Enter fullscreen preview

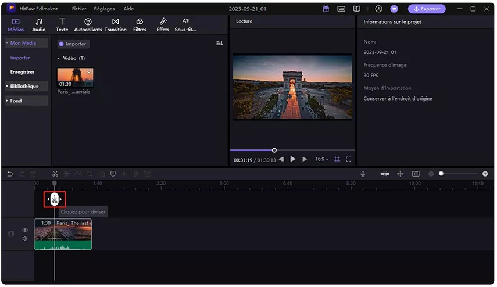click(x=349, y=159)
